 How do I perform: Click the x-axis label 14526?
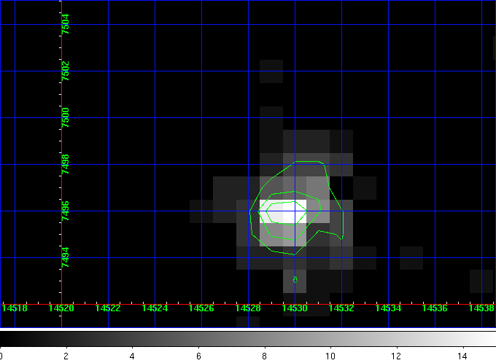point(201,308)
